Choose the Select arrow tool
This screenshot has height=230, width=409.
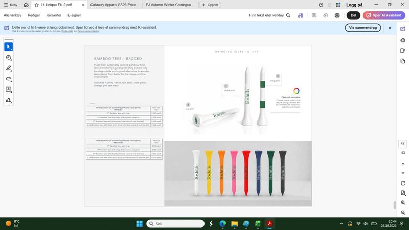[x=8, y=47]
